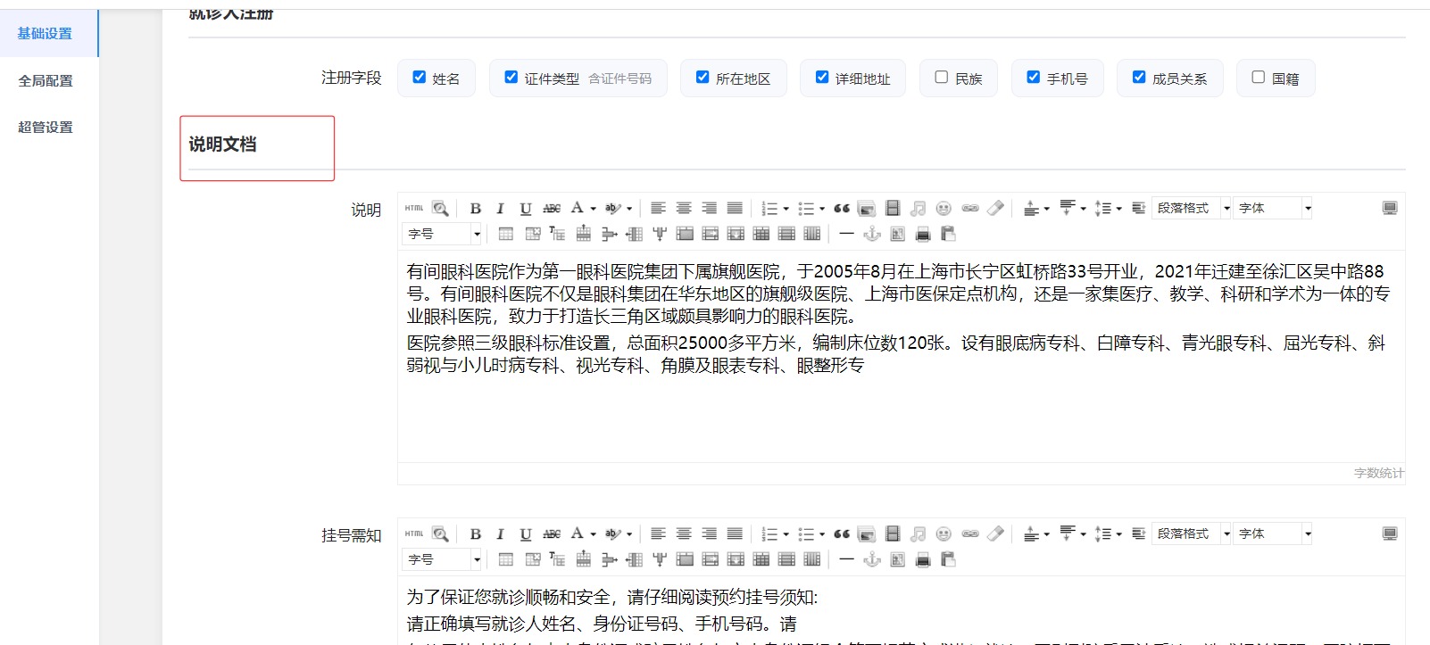
Task: Apply italic in the 说明 editor toolbar
Action: click(500, 208)
